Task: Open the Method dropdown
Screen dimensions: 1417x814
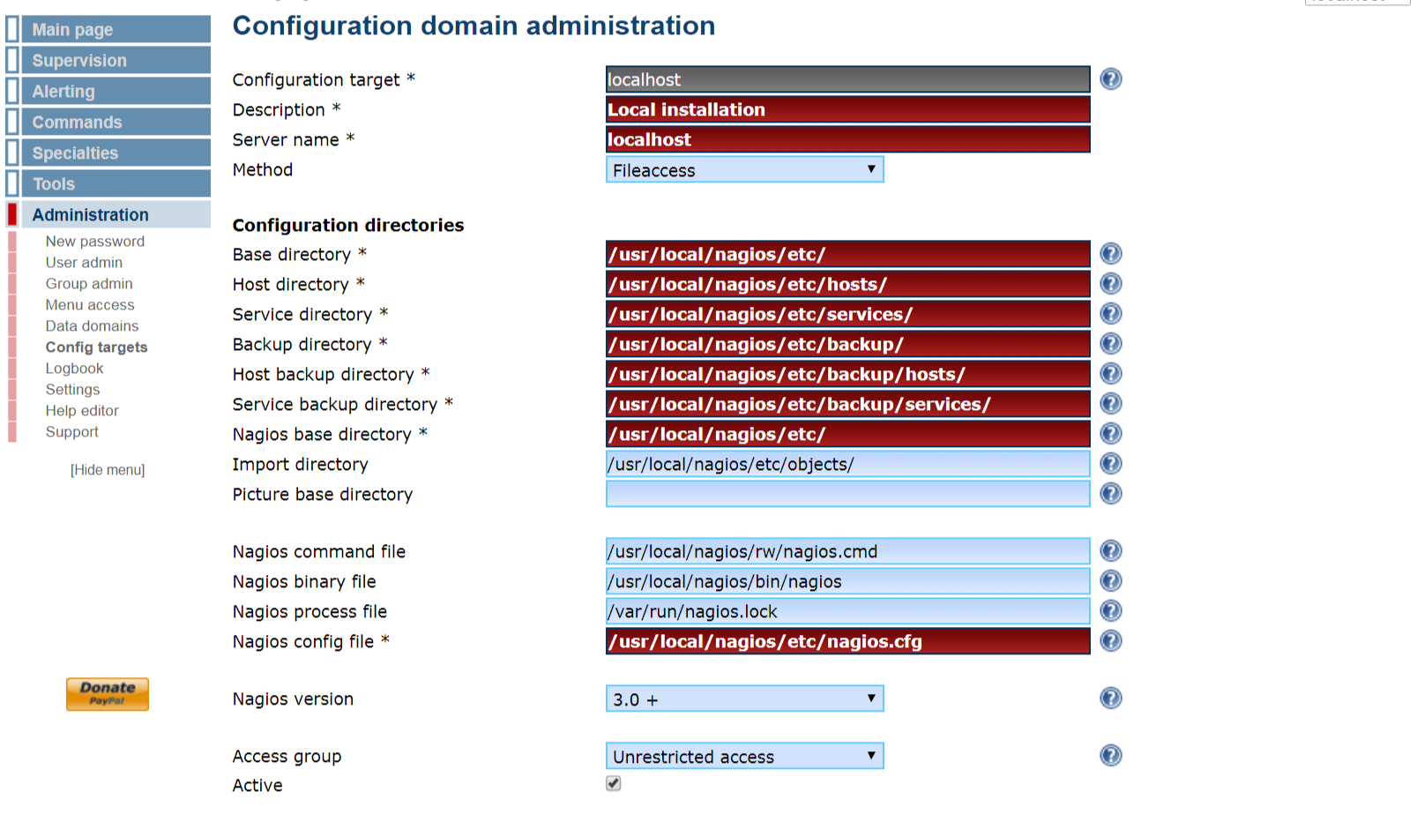Action: pos(744,170)
